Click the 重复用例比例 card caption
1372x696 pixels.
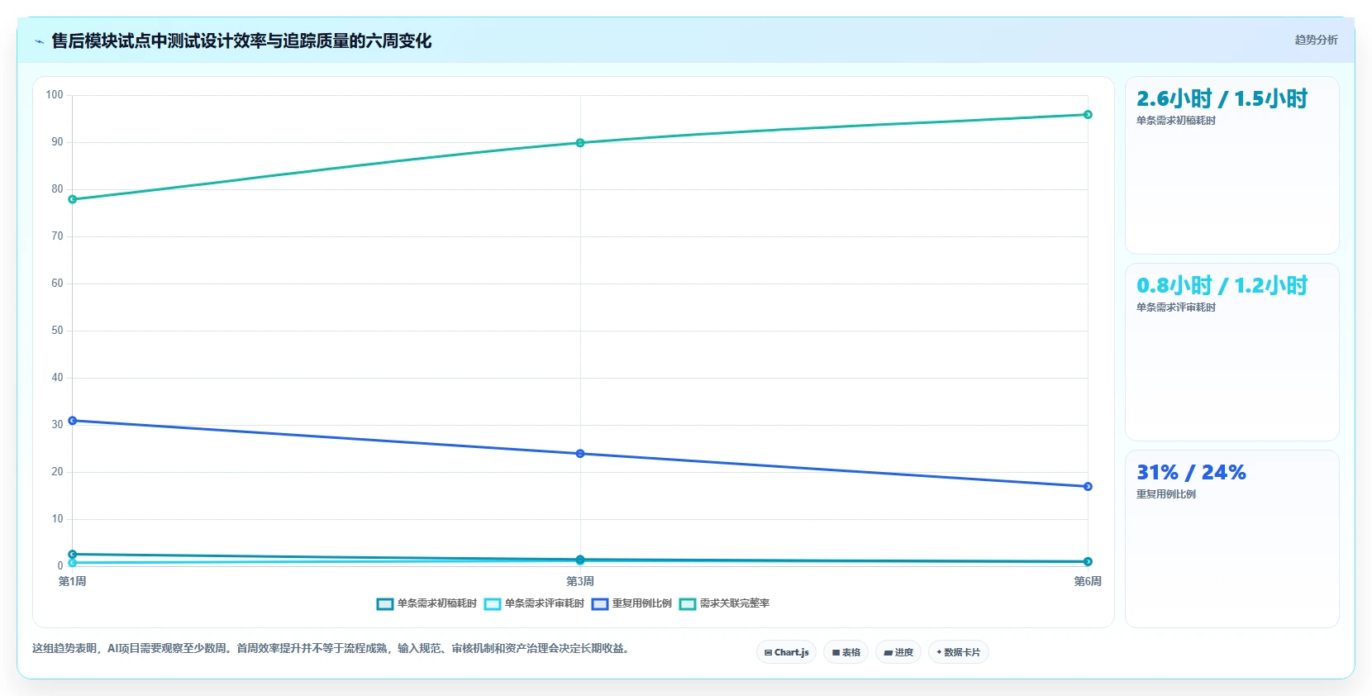(1166, 494)
